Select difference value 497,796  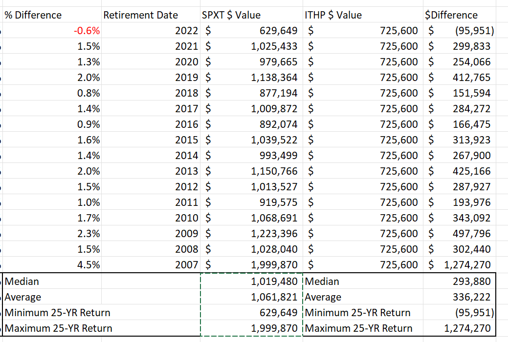[460, 233]
